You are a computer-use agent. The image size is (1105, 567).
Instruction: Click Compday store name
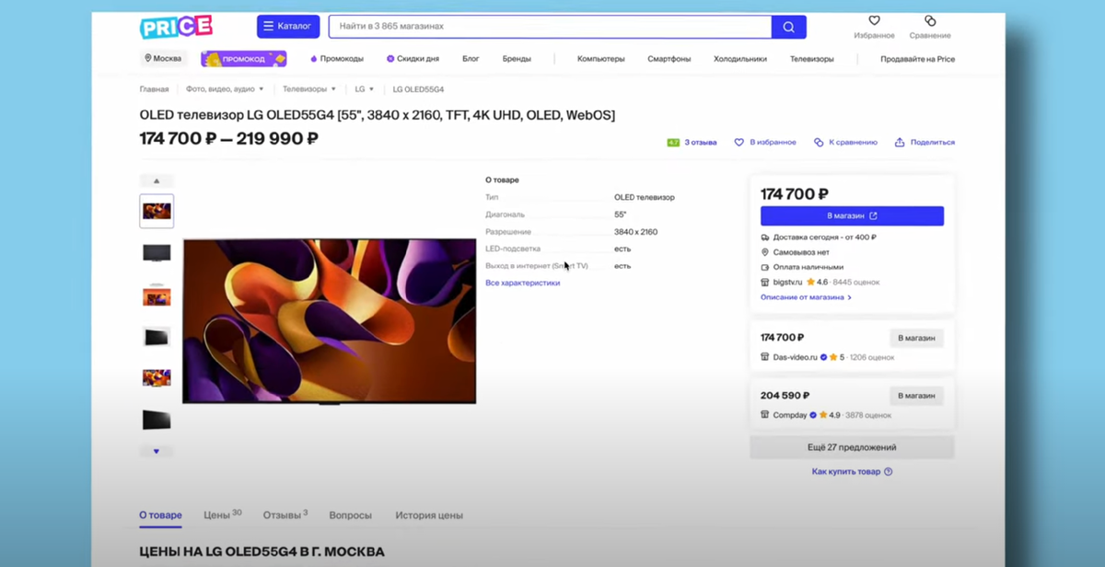pos(790,415)
